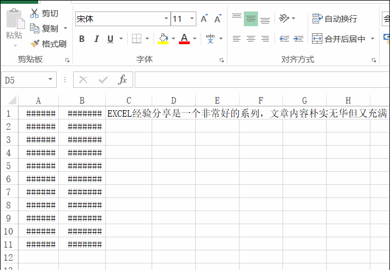Apply red font color

click(184, 39)
